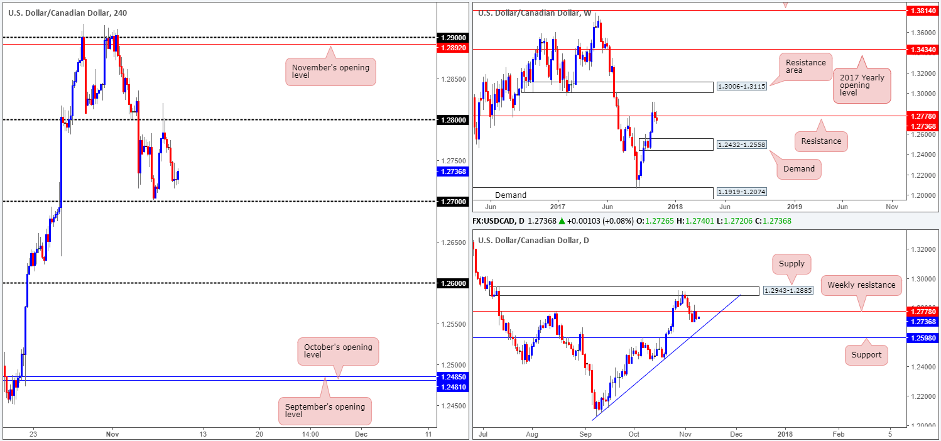The height and width of the screenshot is (441, 941).
Task: Click the blue 1.24810 price label
Action: [452, 387]
